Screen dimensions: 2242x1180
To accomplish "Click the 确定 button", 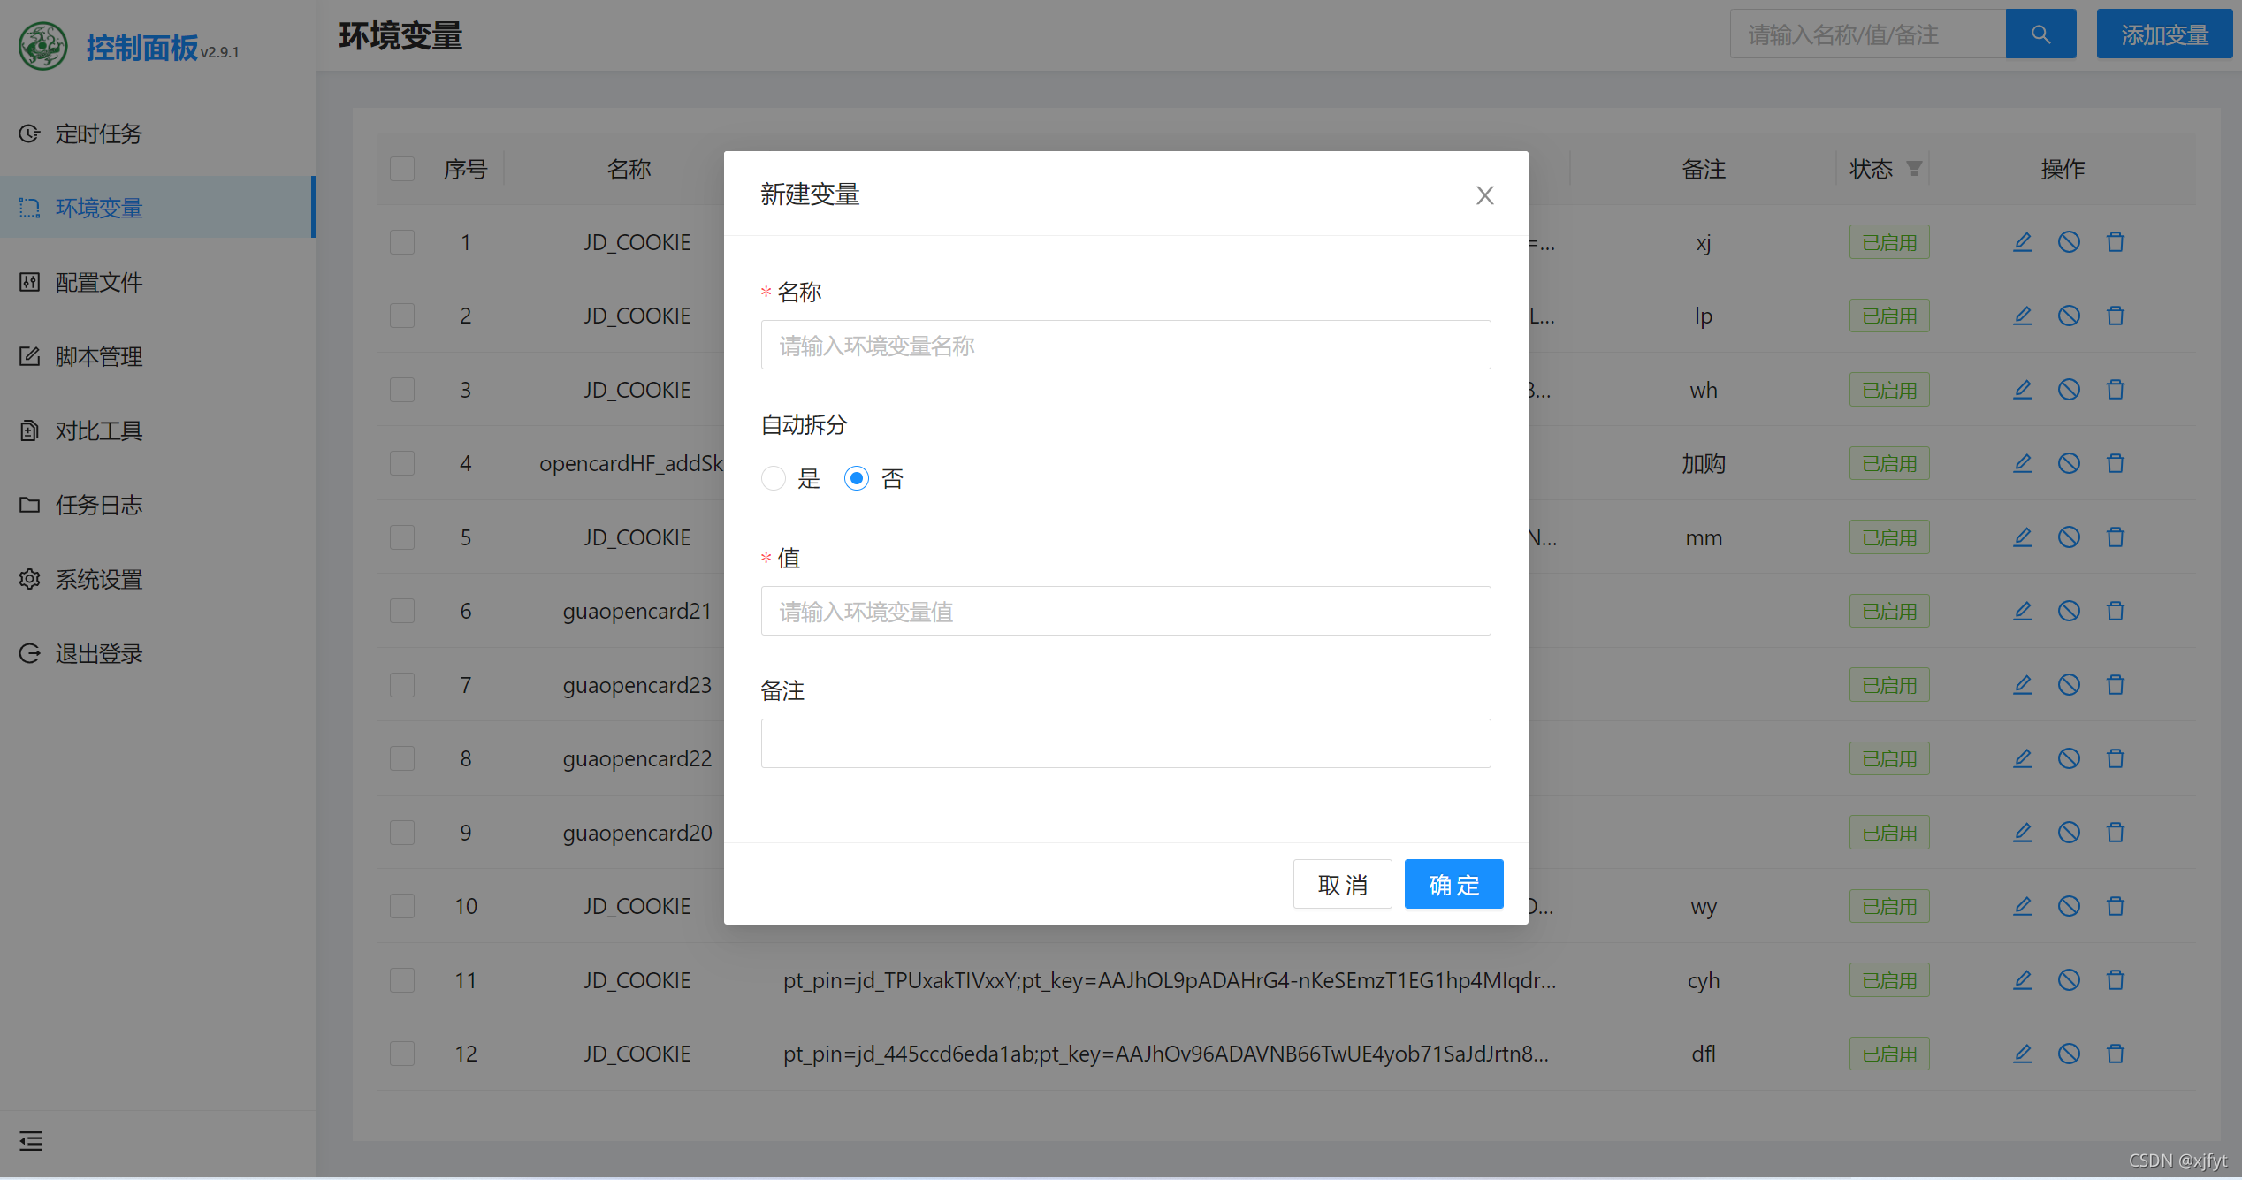I will [1453, 884].
